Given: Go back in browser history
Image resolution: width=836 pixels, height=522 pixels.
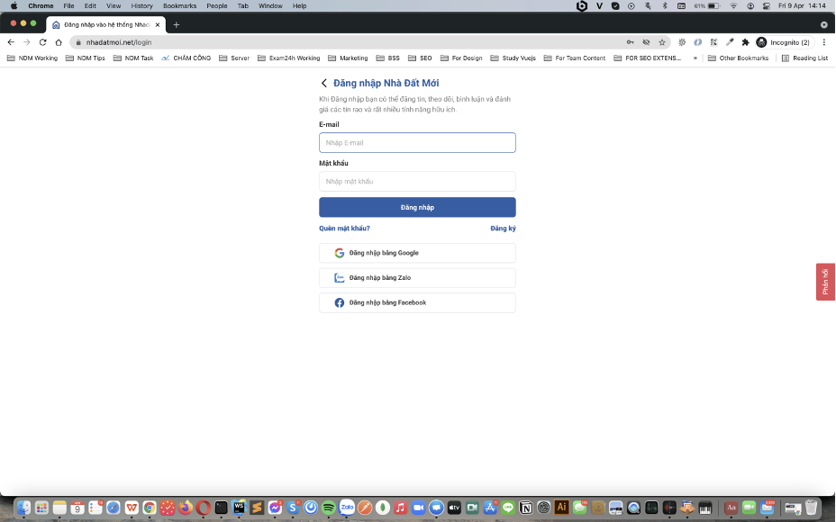Looking at the screenshot, I should pos(11,42).
